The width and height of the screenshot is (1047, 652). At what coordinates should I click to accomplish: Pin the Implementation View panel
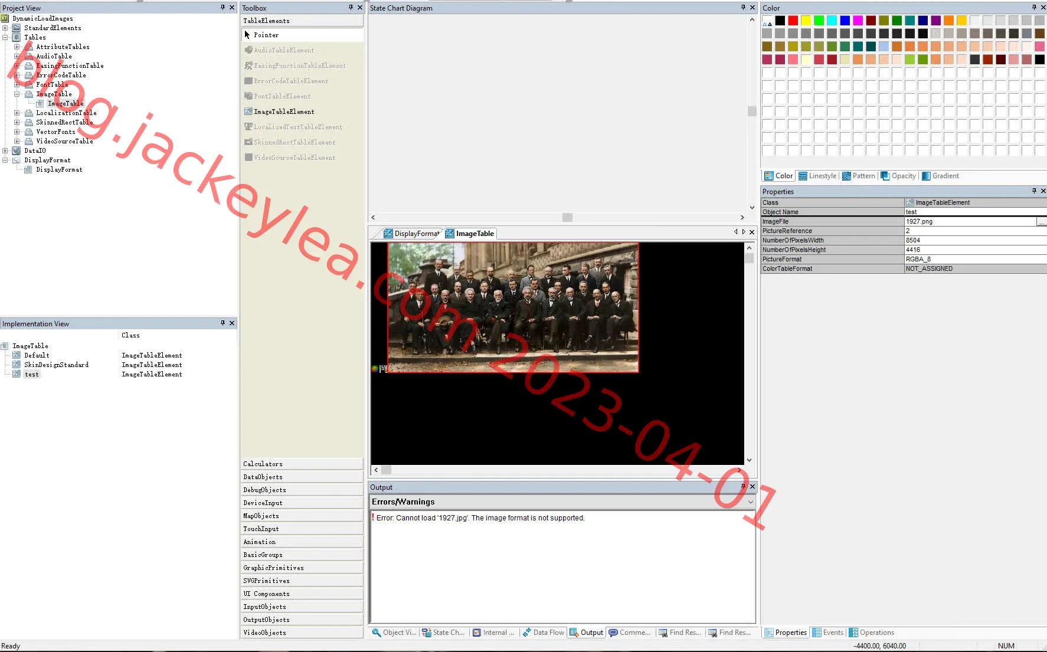click(223, 323)
